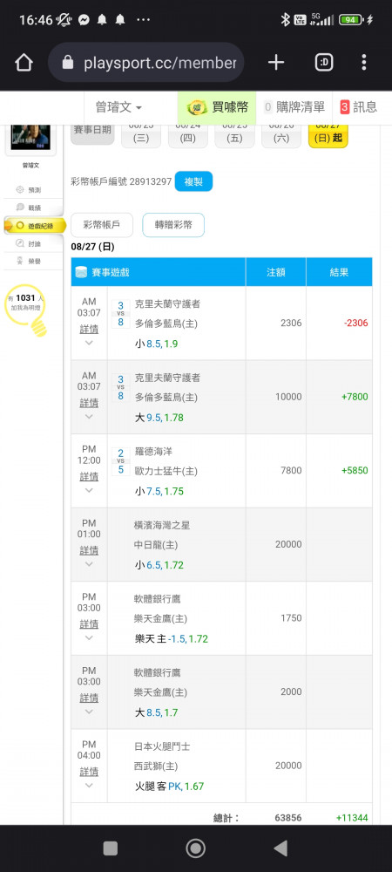Select the (日) 起 Sunday date tab
This screenshot has width=392, height=872.
328,135
